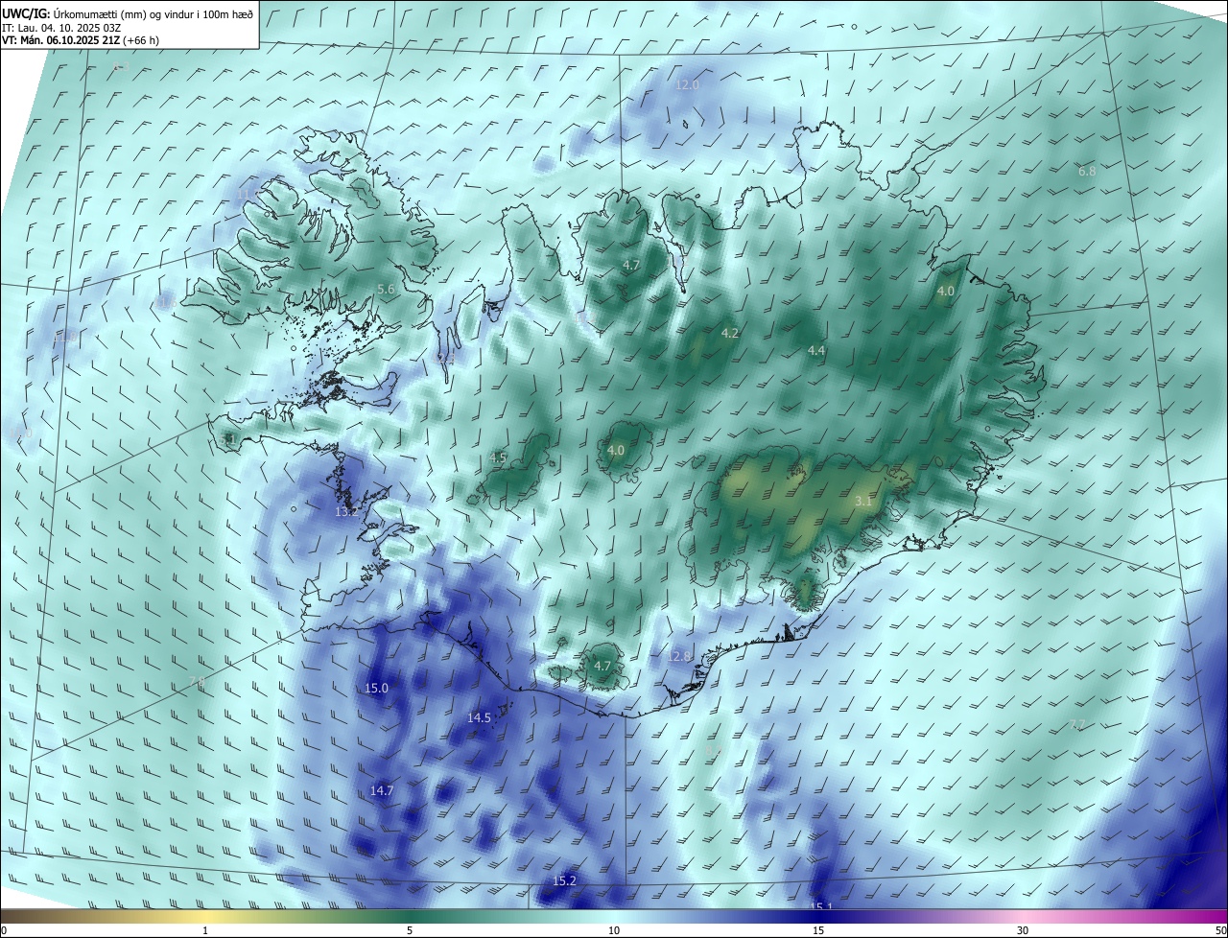Click the colorbar tick label 1
Image resolution: width=1228 pixels, height=938 pixels.
[205, 930]
